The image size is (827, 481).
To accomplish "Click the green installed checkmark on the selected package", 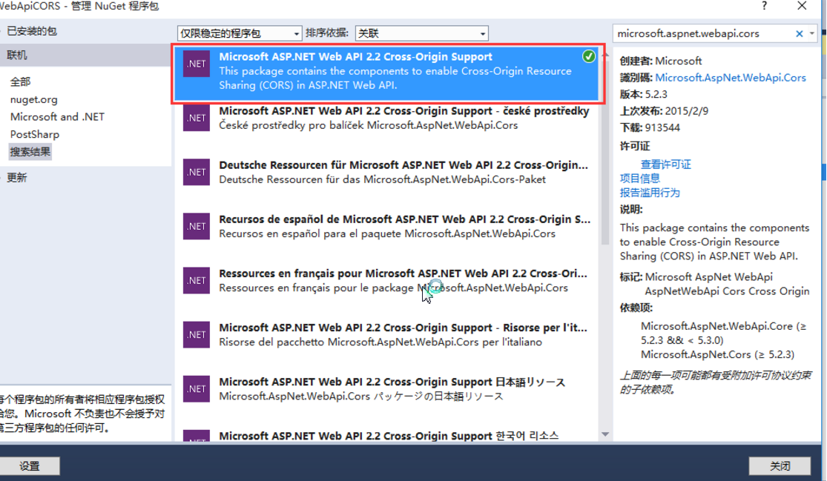I will coord(589,56).
